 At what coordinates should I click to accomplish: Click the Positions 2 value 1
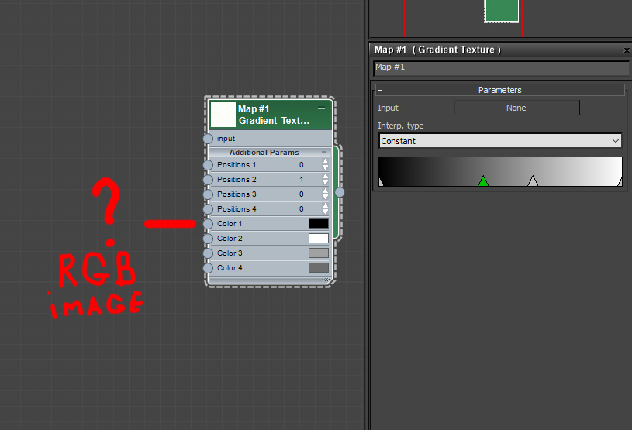[x=302, y=180]
